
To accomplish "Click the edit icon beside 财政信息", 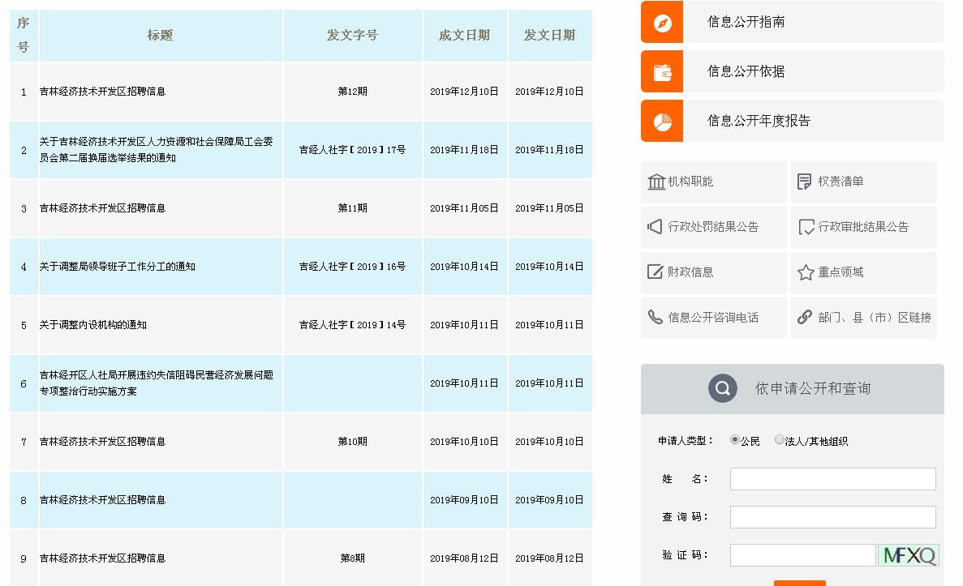I will point(656,272).
